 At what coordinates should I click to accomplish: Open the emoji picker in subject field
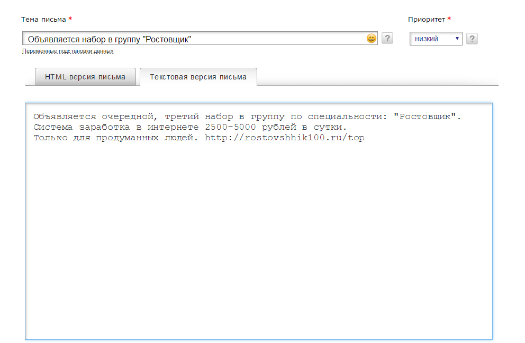[x=372, y=39]
